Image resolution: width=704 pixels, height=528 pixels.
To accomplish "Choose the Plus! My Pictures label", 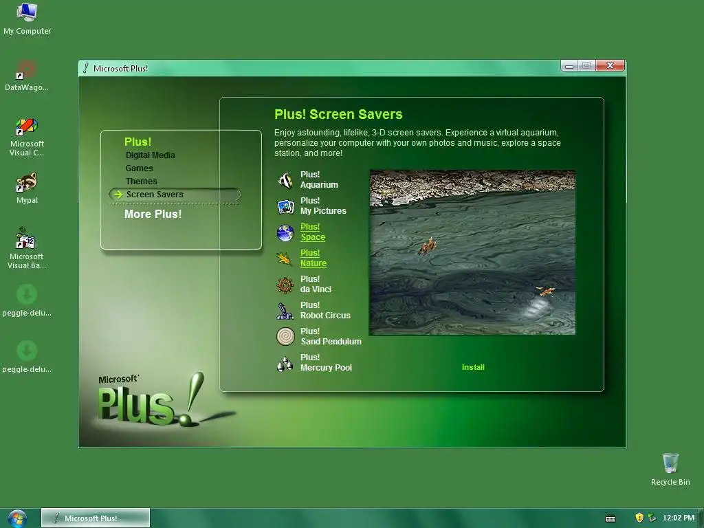I will (x=323, y=206).
